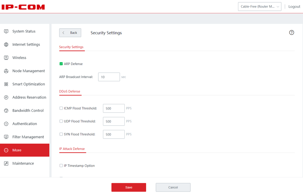Go back using the Back button
Screen dimensions: 303x195
click(x=70, y=32)
